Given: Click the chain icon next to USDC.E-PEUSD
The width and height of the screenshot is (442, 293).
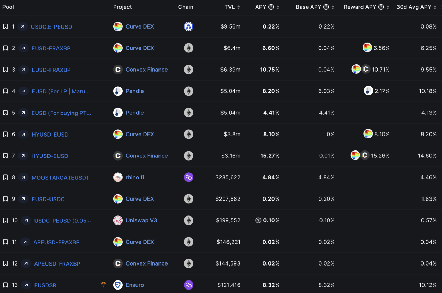Looking at the screenshot, I should (x=188, y=26).
